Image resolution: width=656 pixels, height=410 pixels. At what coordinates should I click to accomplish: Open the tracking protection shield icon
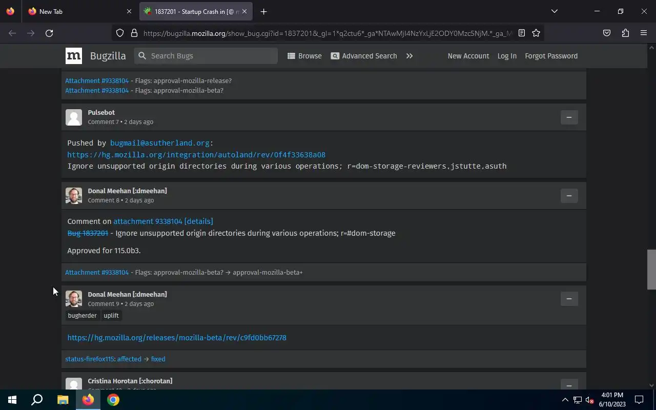[x=120, y=33]
